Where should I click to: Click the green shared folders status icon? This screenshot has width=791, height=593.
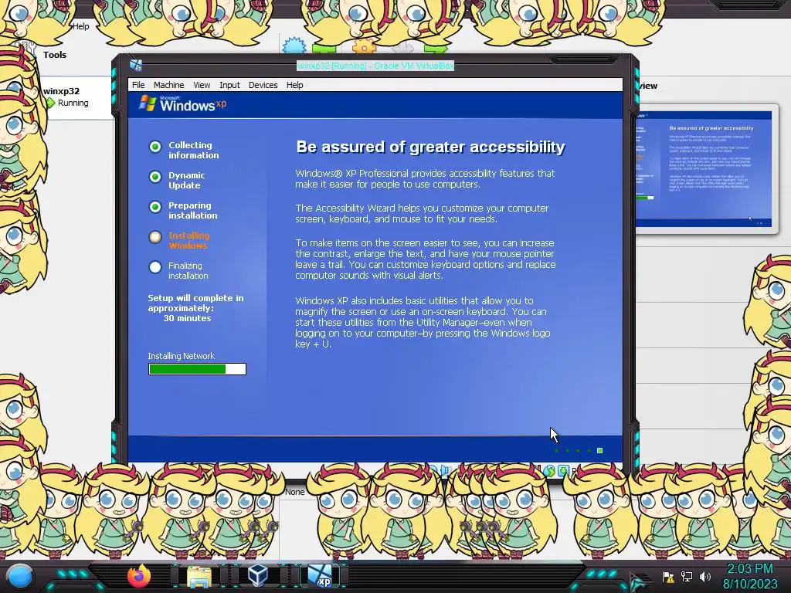click(549, 471)
